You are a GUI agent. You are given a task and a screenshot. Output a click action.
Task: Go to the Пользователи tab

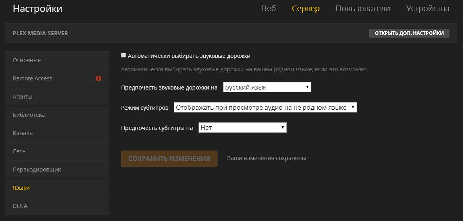pos(363,8)
